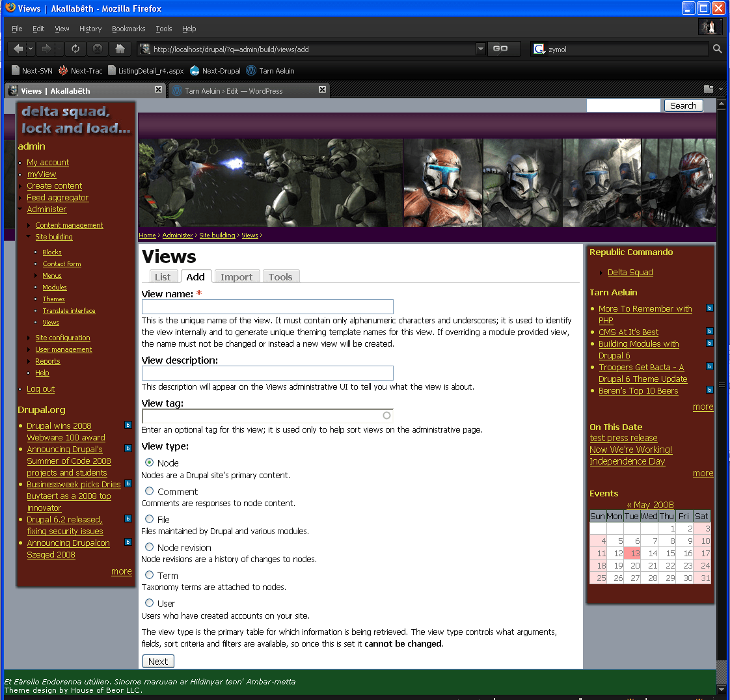Open the Delta Squad link
The image size is (730, 700).
630,273
